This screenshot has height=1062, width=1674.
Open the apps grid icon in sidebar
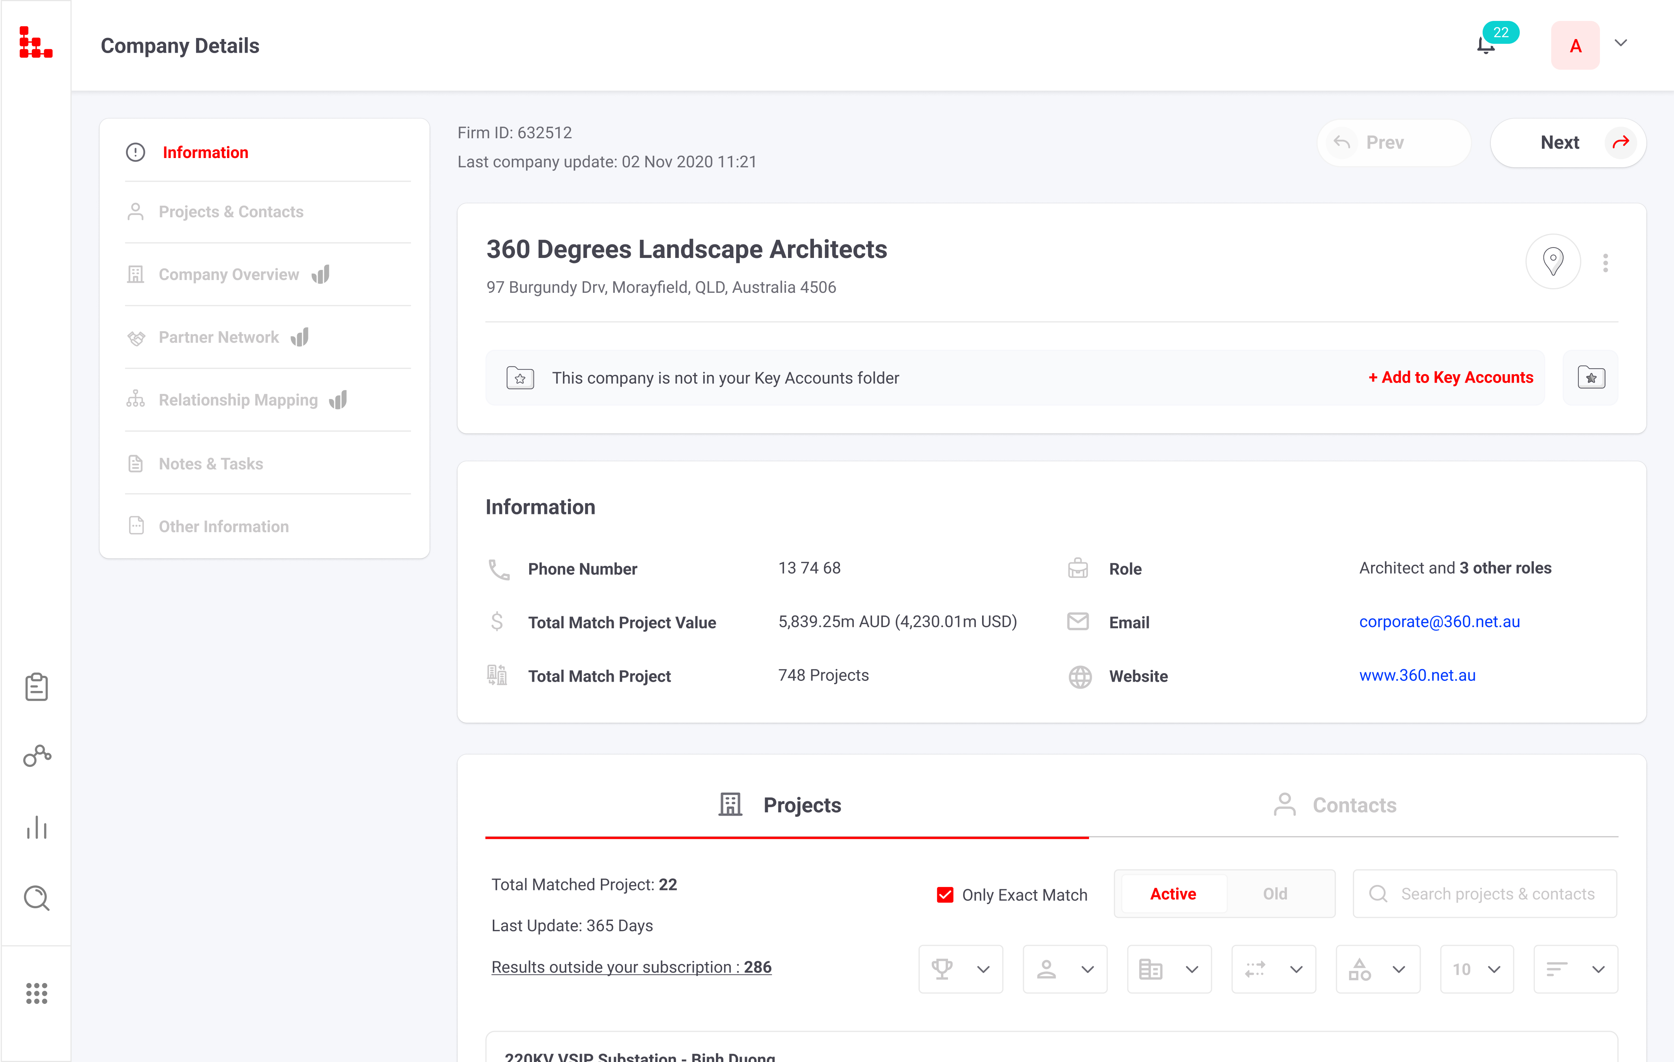point(36,993)
